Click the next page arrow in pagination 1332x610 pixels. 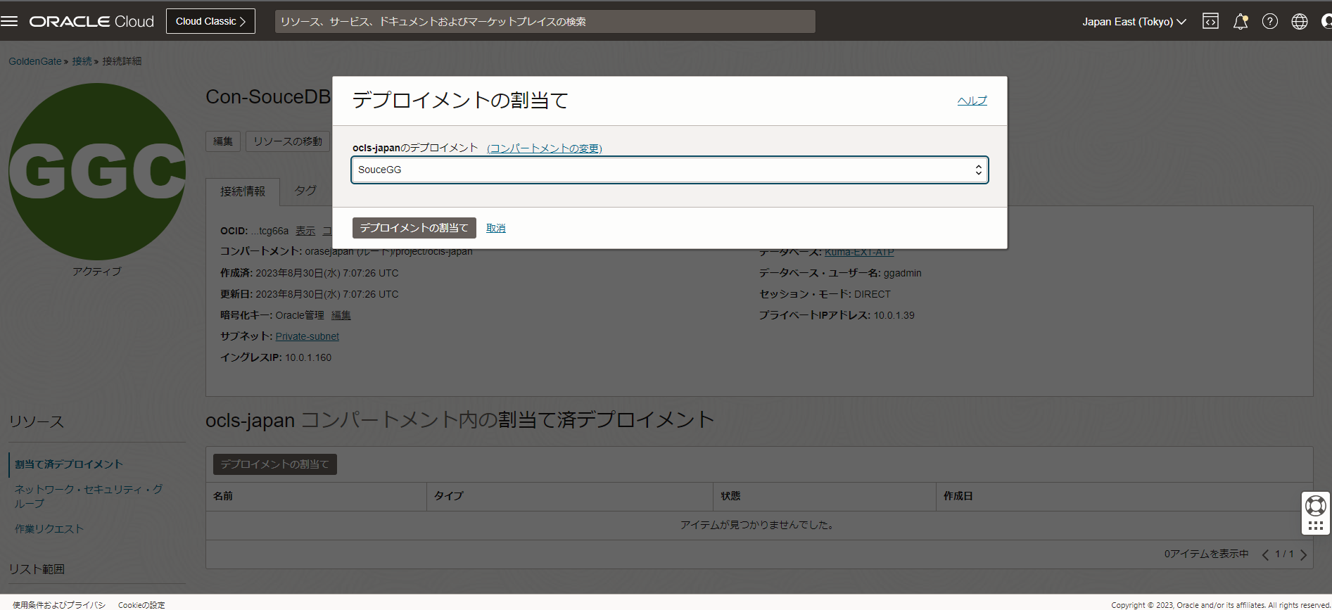(1303, 554)
